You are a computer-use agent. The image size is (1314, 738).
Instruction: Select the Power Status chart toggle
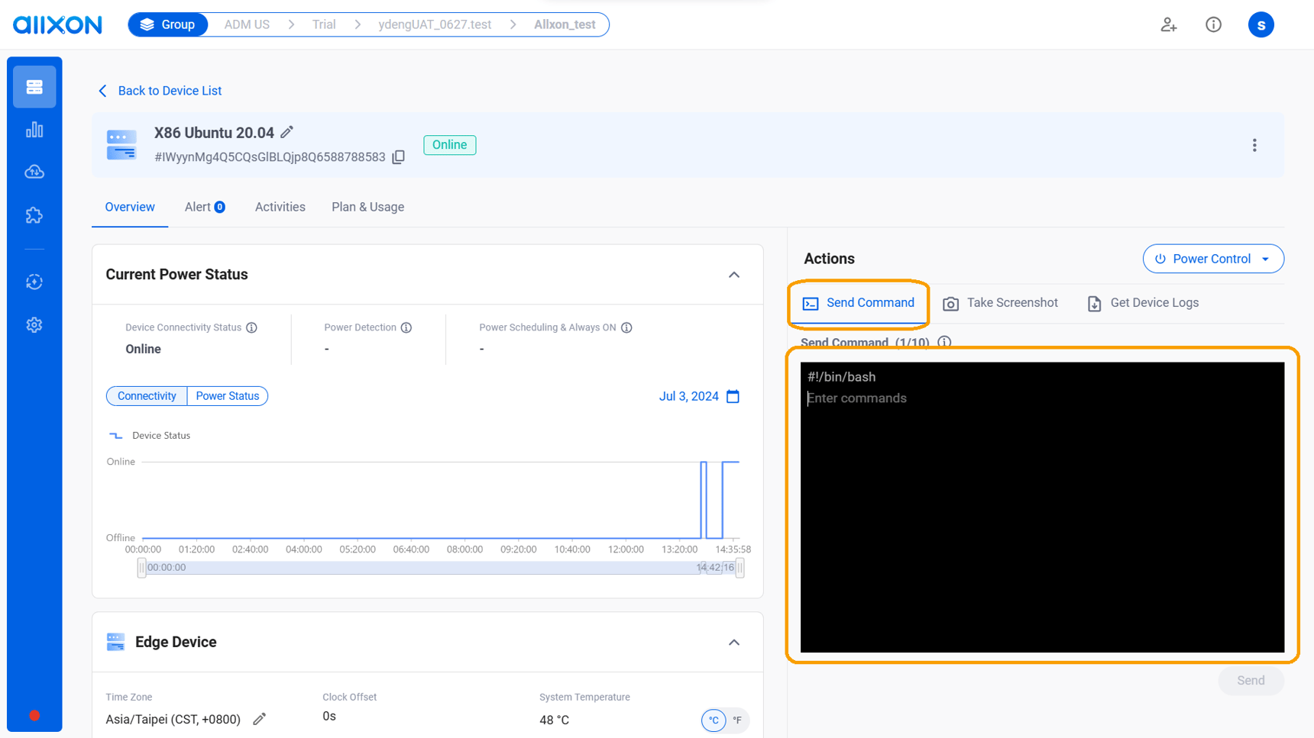[x=227, y=395]
